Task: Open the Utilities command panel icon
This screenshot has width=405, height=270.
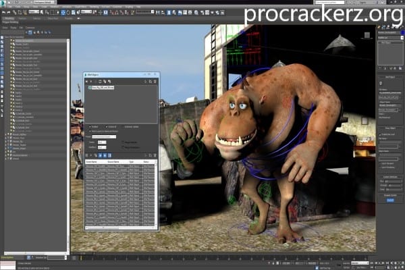Action: click(402, 27)
